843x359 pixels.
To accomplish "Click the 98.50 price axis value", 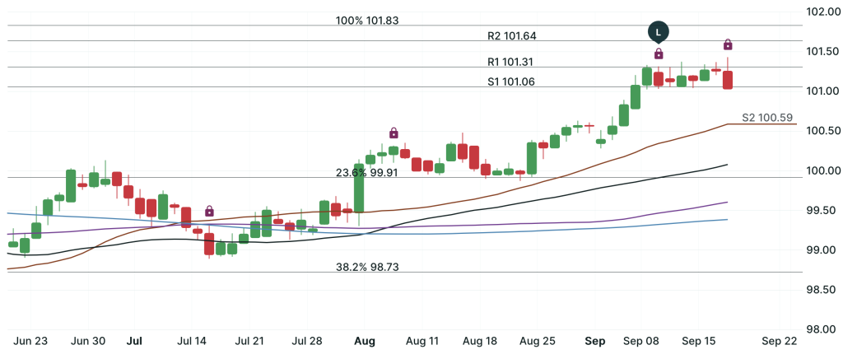I will point(821,290).
